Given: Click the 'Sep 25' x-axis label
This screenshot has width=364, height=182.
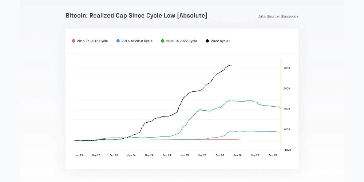Looking at the screenshot, I should coord(220,155).
